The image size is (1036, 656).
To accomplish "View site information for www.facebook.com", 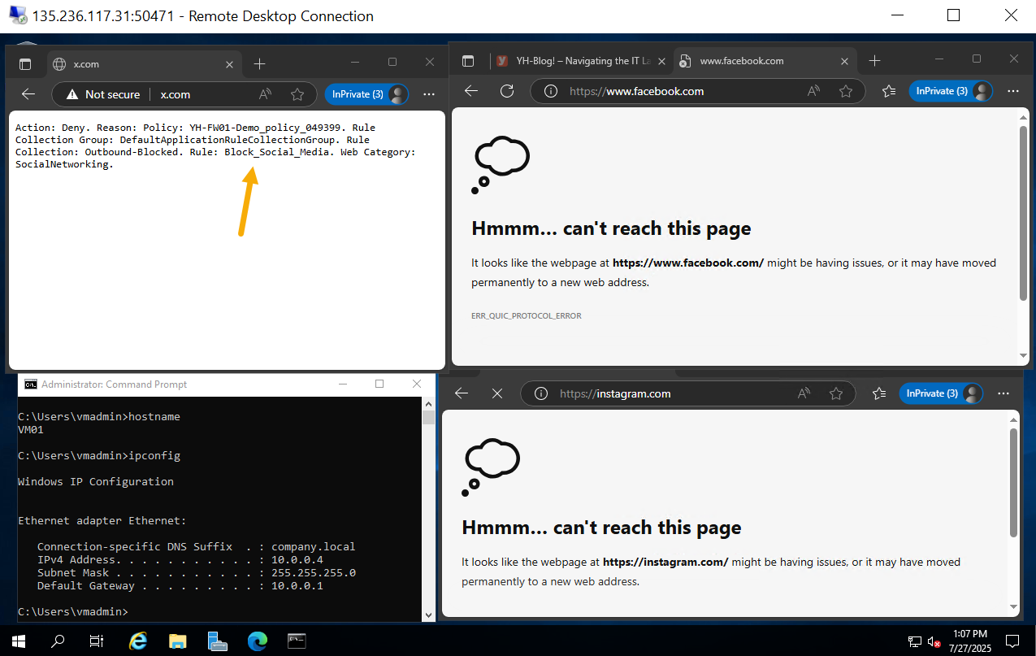I will pos(551,91).
